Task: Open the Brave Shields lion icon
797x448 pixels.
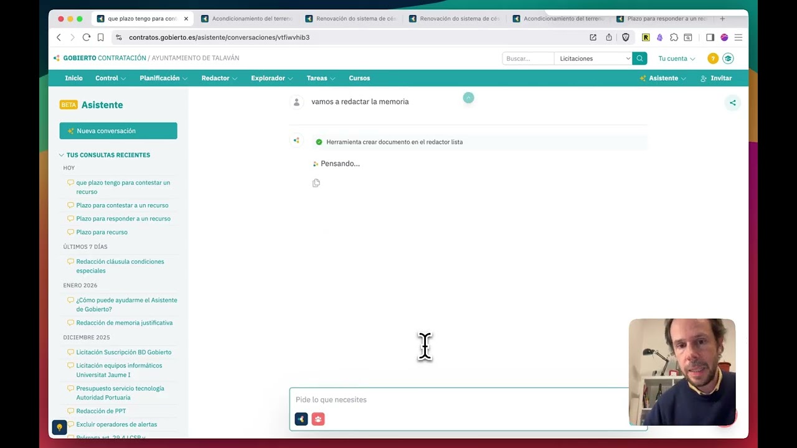Action: click(626, 37)
